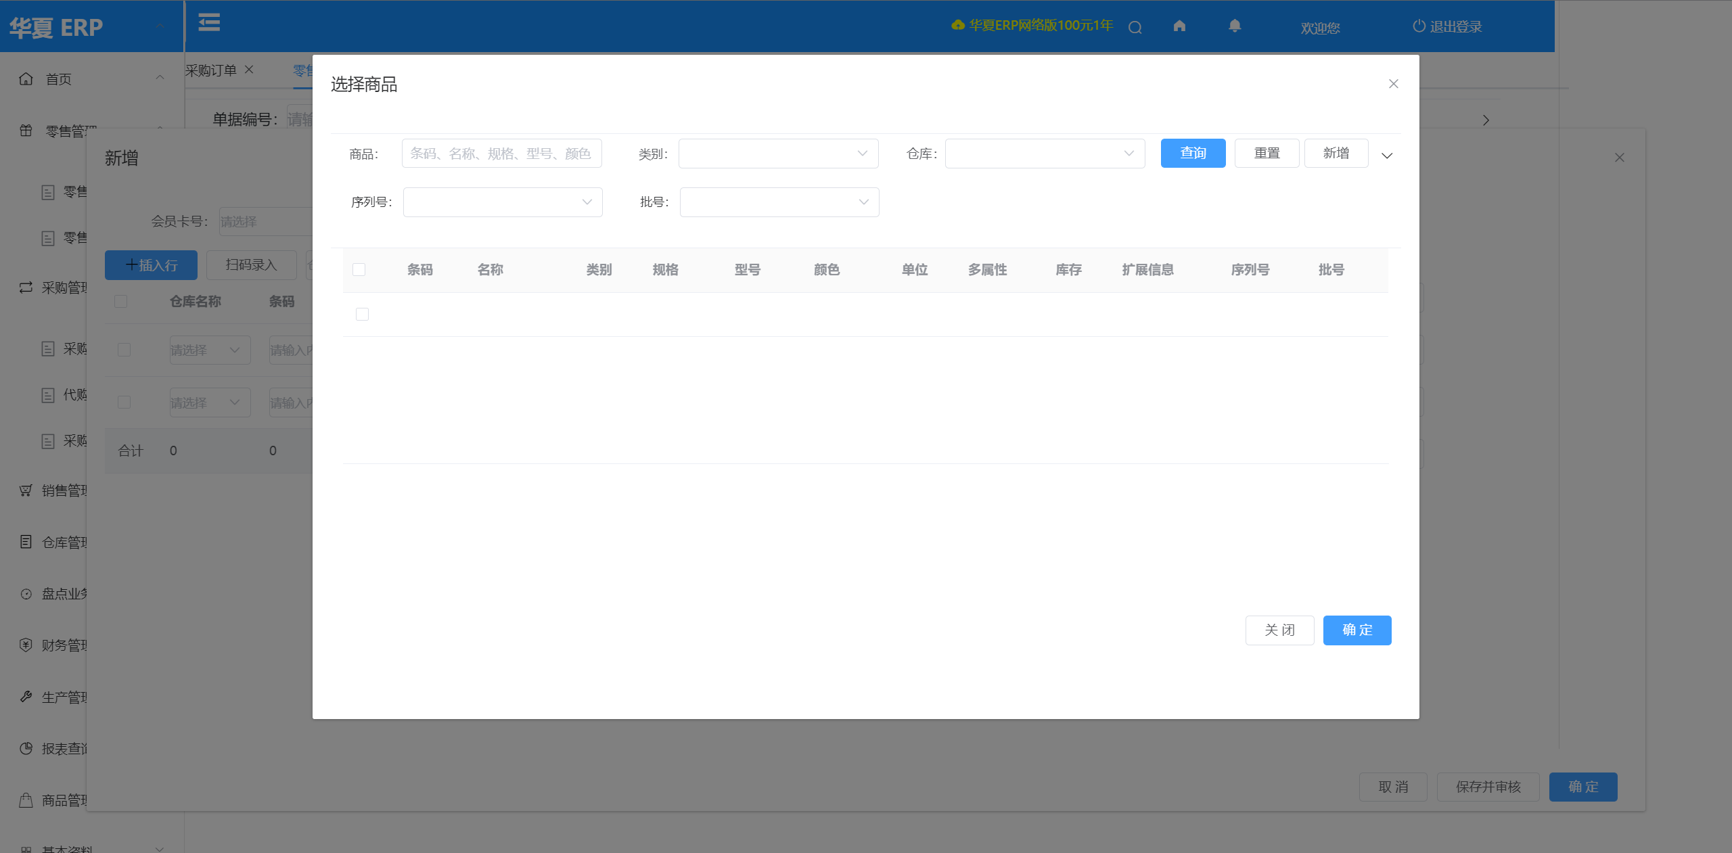
Task: Click the 华夏 ERP logo
Action: pos(56,28)
